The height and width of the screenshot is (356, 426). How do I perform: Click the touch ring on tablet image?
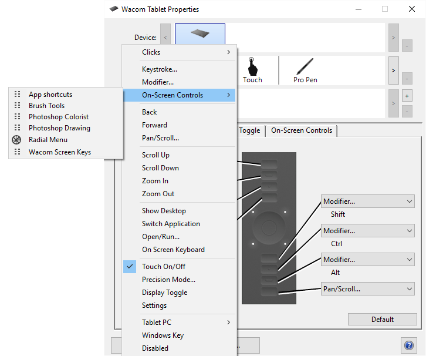tap(269, 227)
